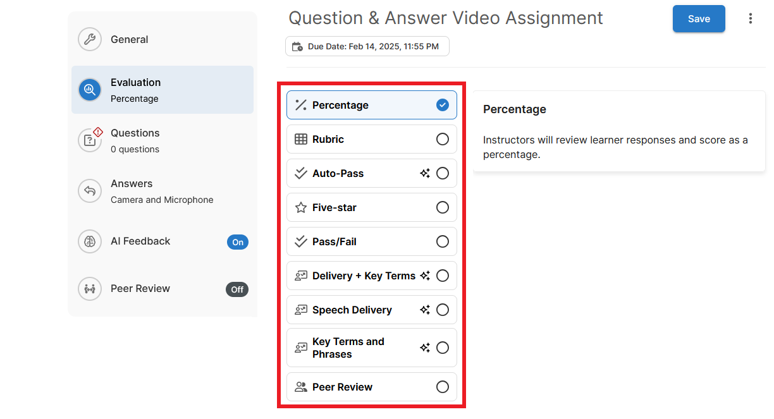
Task: Open the Questions tab label
Action: pyautogui.click(x=135, y=133)
